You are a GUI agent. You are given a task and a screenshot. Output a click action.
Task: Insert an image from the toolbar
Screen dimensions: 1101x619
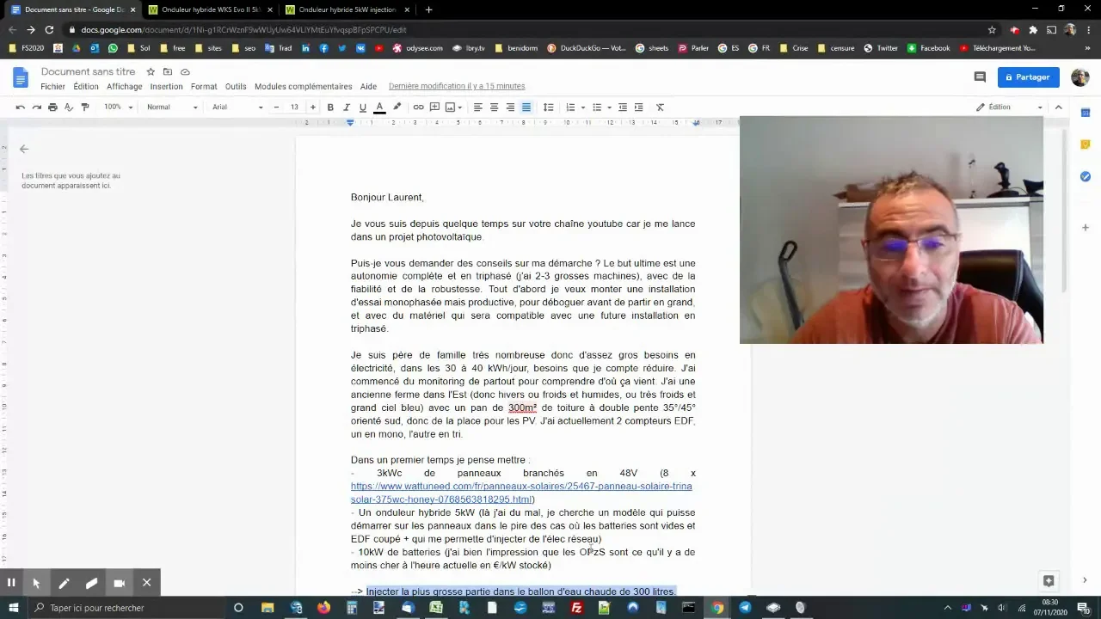pyautogui.click(x=450, y=107)
